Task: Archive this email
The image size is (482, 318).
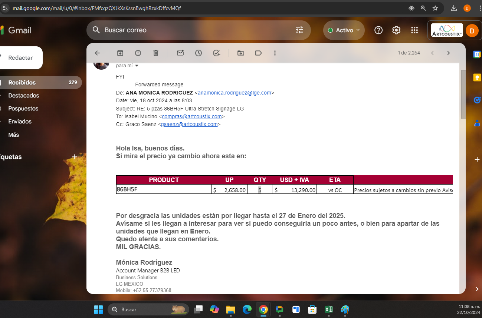Action: coord(120,53)
